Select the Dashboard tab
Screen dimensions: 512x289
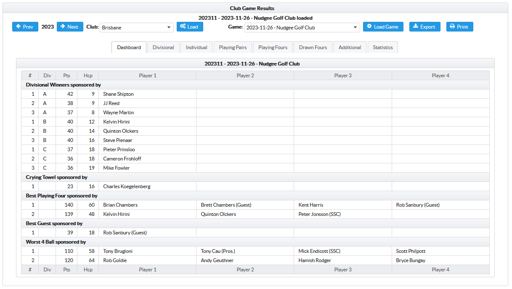[x=129, y=47]
